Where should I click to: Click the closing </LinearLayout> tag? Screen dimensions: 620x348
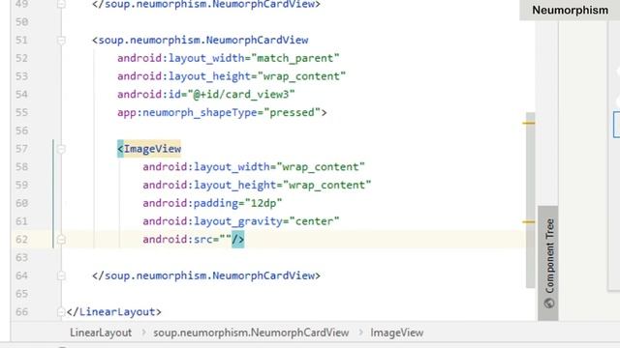pos(114,312)
